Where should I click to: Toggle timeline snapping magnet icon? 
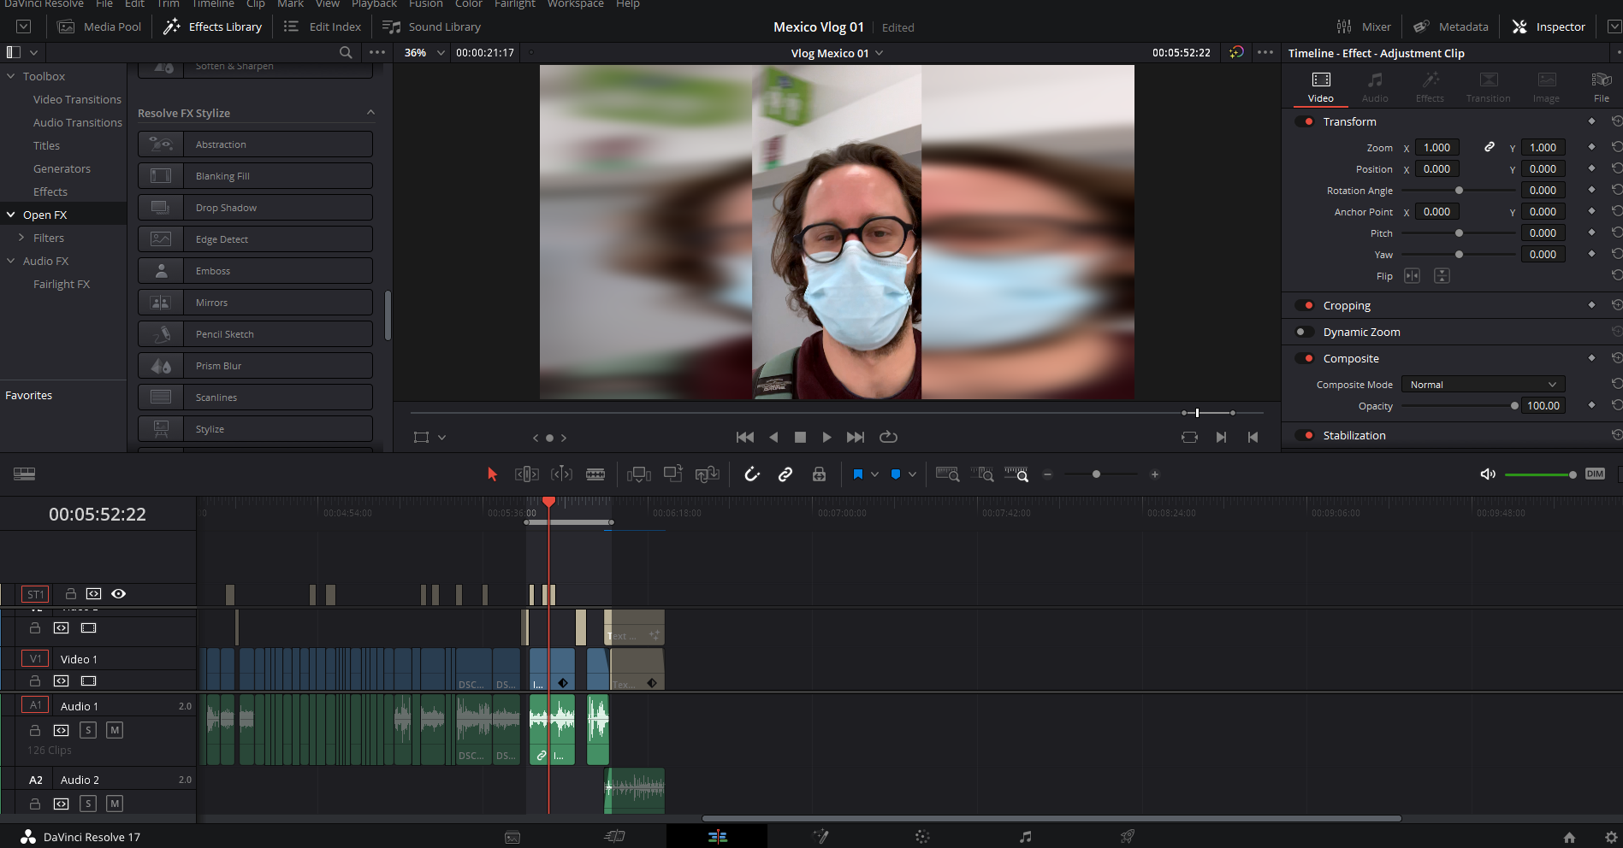click(752, 474)
